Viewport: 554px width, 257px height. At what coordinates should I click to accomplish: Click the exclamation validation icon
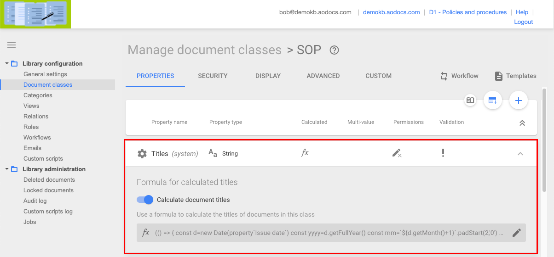coord(443,153)
